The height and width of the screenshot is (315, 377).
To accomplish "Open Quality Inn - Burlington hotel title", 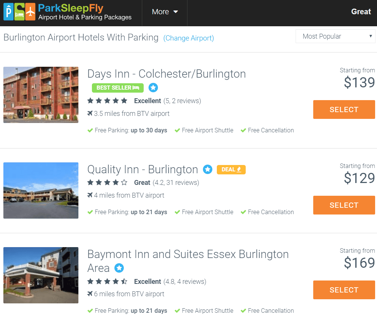I will (x=143, y=169).
